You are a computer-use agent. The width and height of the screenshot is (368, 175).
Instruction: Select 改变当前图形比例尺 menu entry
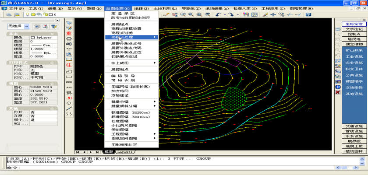click(131, 18)
